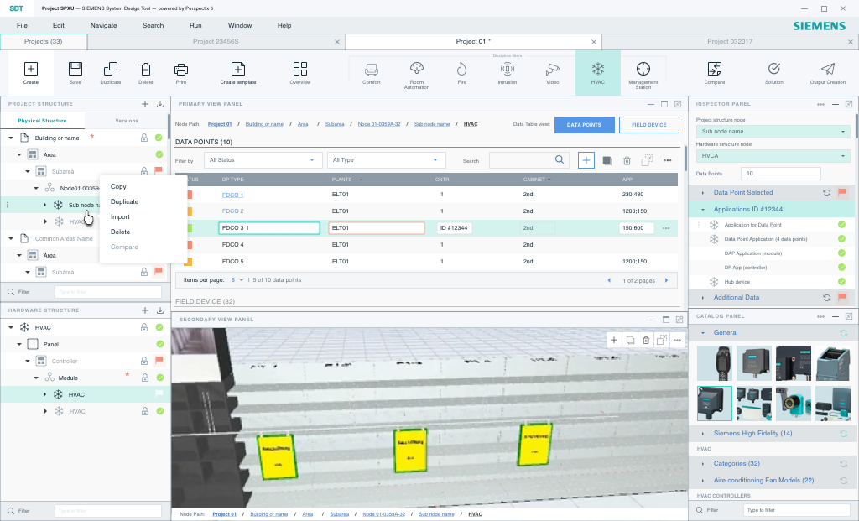Select the Video discipline filter
Screen dimensions: 859x521
552,69
